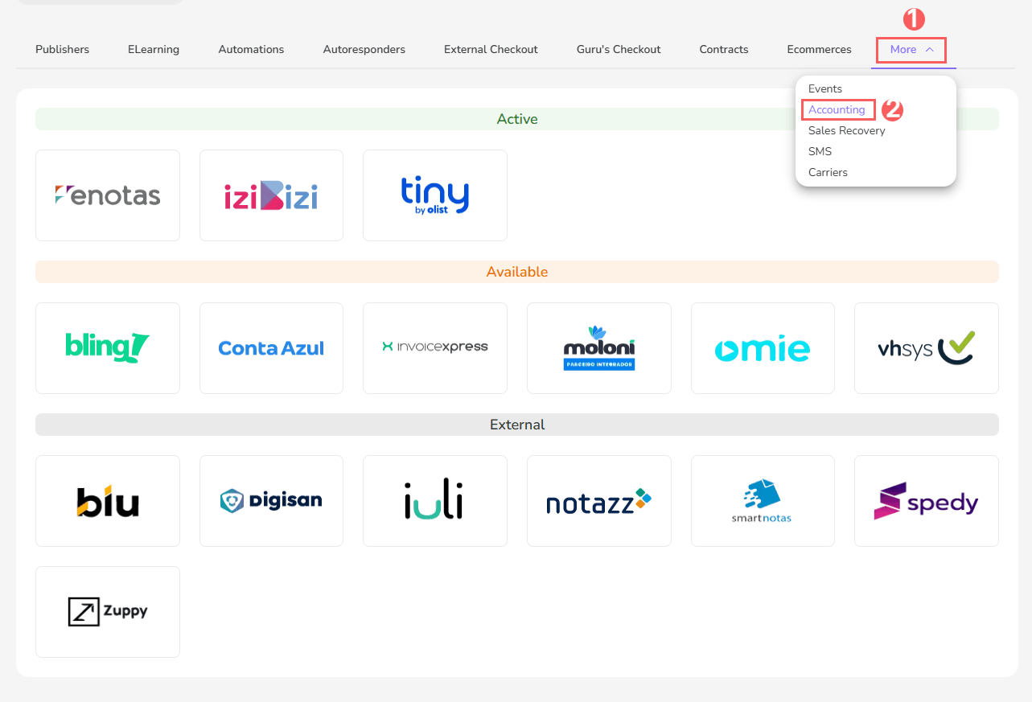Open the eNotas integration card

[x=108, y=195]
